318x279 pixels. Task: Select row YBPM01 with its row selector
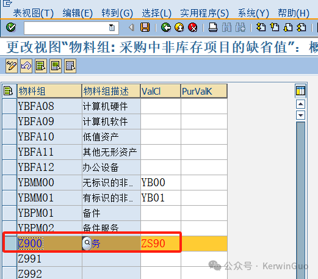coord(10,213)
